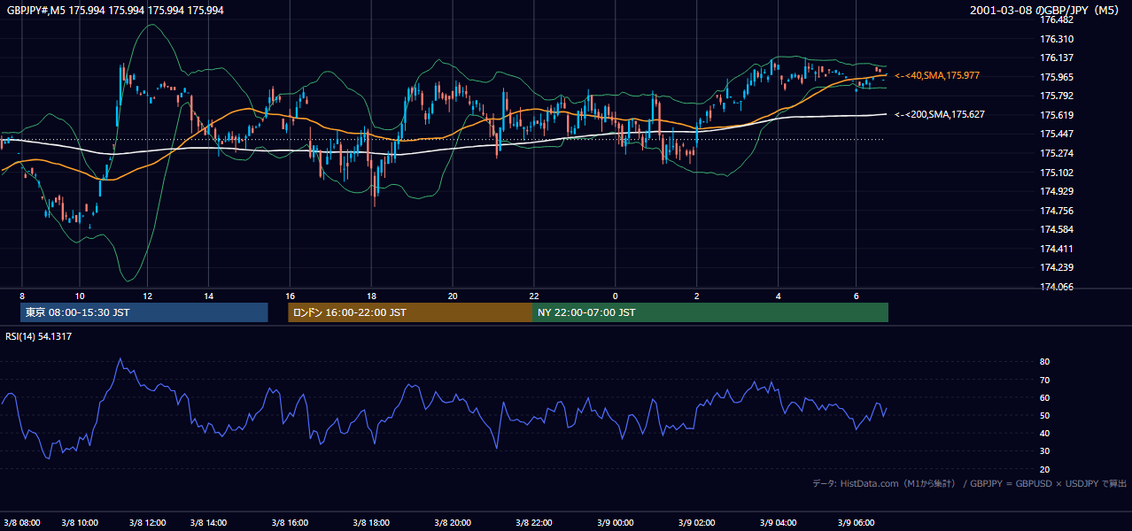The image size is (1132, 531).
Task: Click hour label 2 under price chart
Action: (697, 296)
